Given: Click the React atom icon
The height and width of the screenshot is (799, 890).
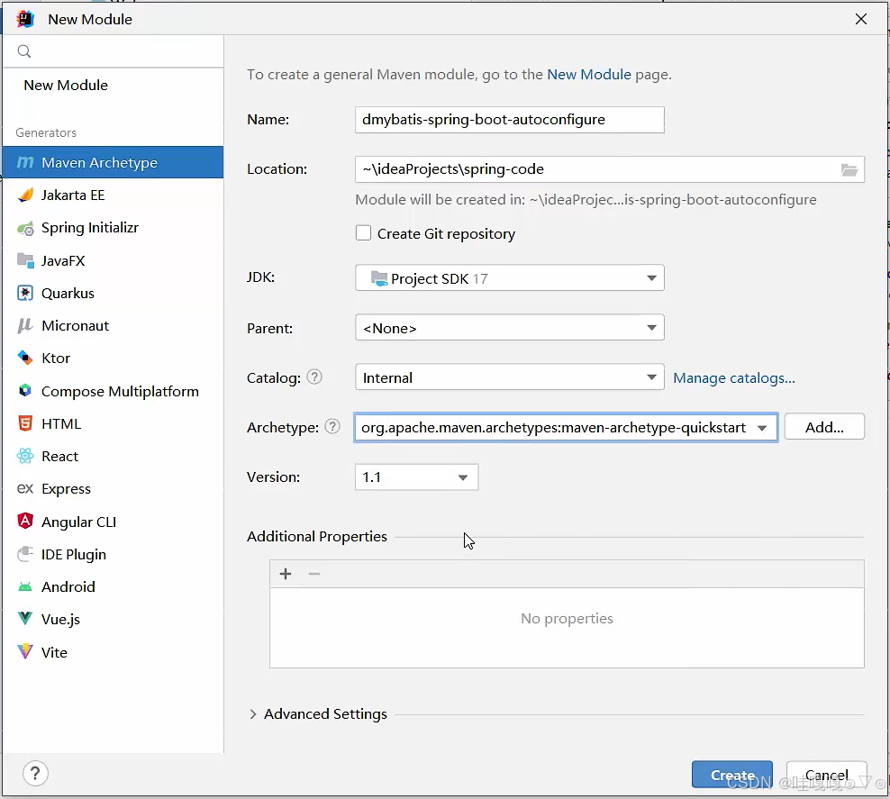Looking at the screenshot, I should tap(25, 456).
